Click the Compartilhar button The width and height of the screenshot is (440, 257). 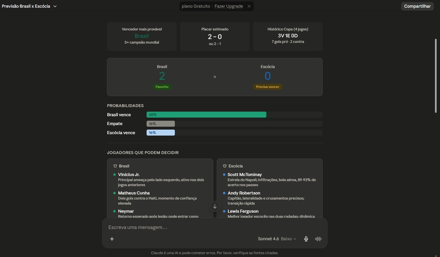pyautogui.click(x=417, y=6)
